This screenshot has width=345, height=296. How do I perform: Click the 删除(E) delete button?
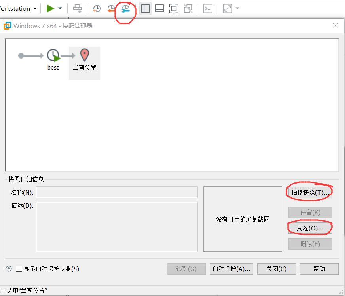pos(310,244)
